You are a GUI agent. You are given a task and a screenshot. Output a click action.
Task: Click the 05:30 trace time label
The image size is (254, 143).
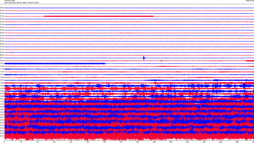coord(2,38)
